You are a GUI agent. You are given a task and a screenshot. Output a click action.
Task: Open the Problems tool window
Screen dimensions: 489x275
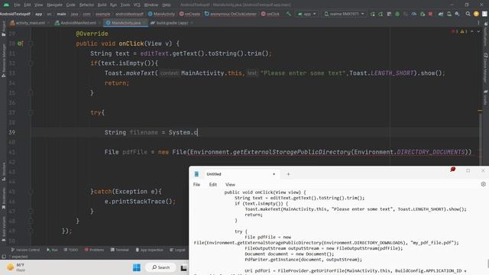coord(94,250)
